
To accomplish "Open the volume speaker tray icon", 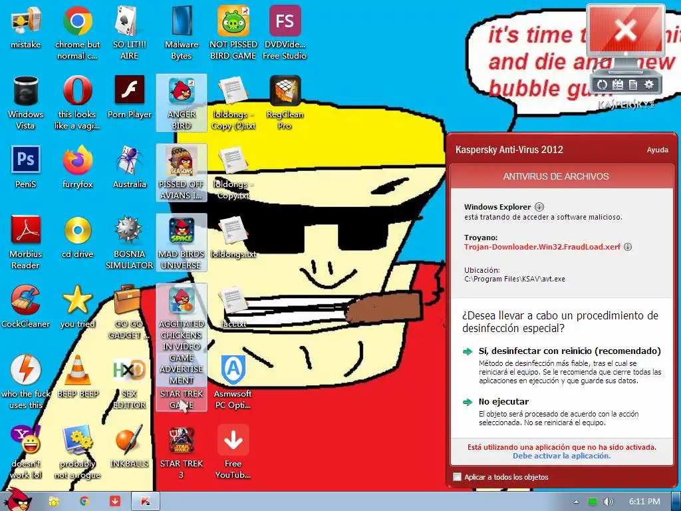I will [609, 502].
